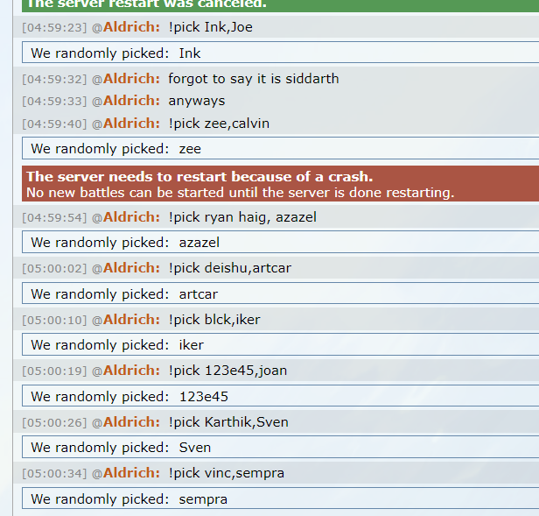Select the 'We randomly picked: sempra' box
539x516 pixels.
click(280, 498)
